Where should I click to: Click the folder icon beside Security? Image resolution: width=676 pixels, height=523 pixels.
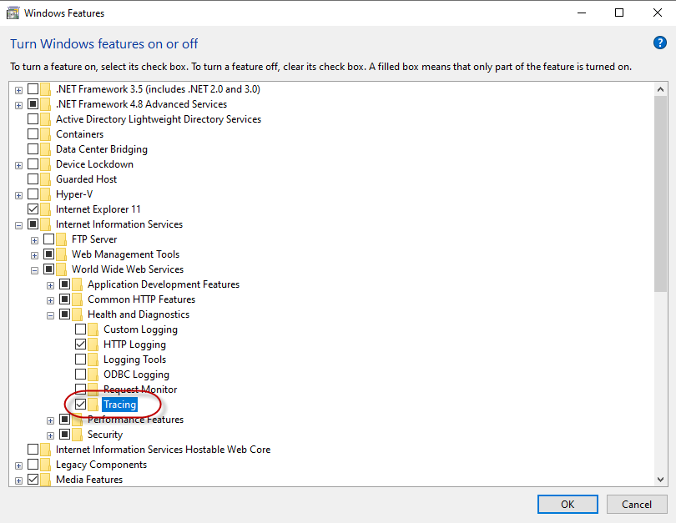(78, 435)
